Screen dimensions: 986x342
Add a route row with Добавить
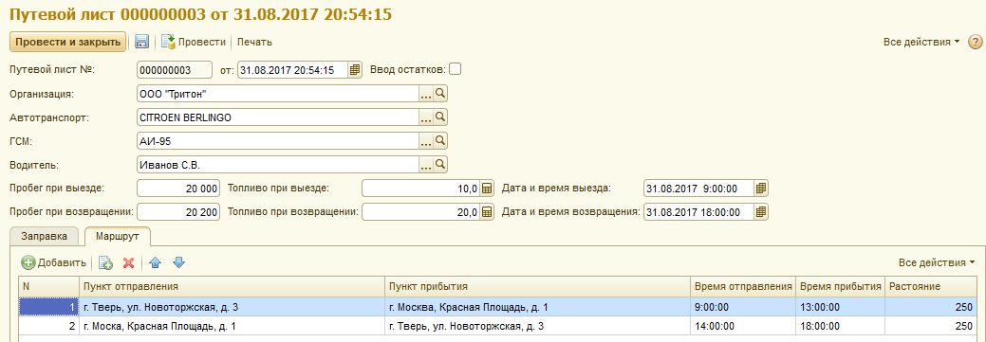click(53, 262)
